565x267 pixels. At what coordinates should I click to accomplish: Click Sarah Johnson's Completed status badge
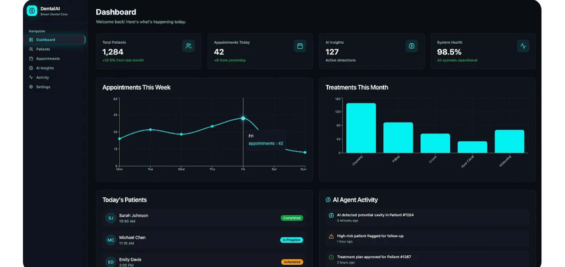[292, 218]
